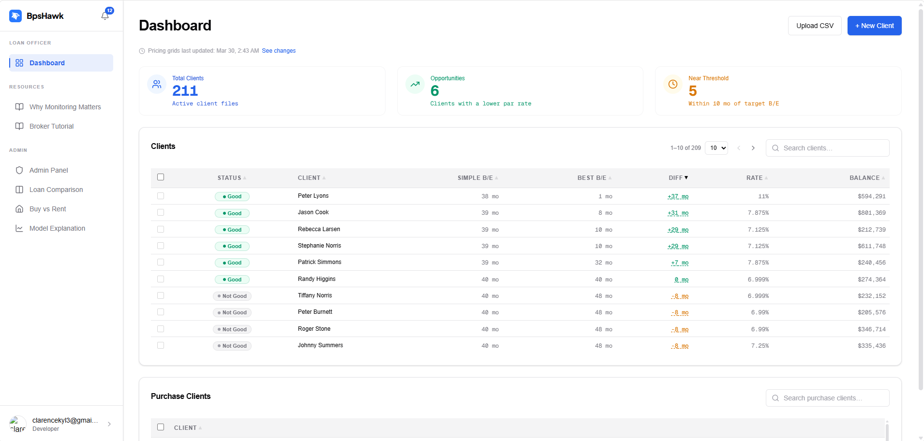Select the checkbox for Tiffany Norris
This screenshot has width=924, height=441.
tap(161, 295)
